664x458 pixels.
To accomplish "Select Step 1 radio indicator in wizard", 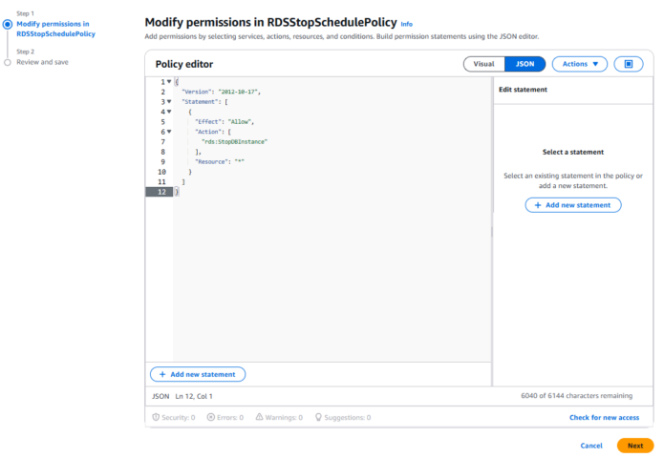I will point(8,24).
